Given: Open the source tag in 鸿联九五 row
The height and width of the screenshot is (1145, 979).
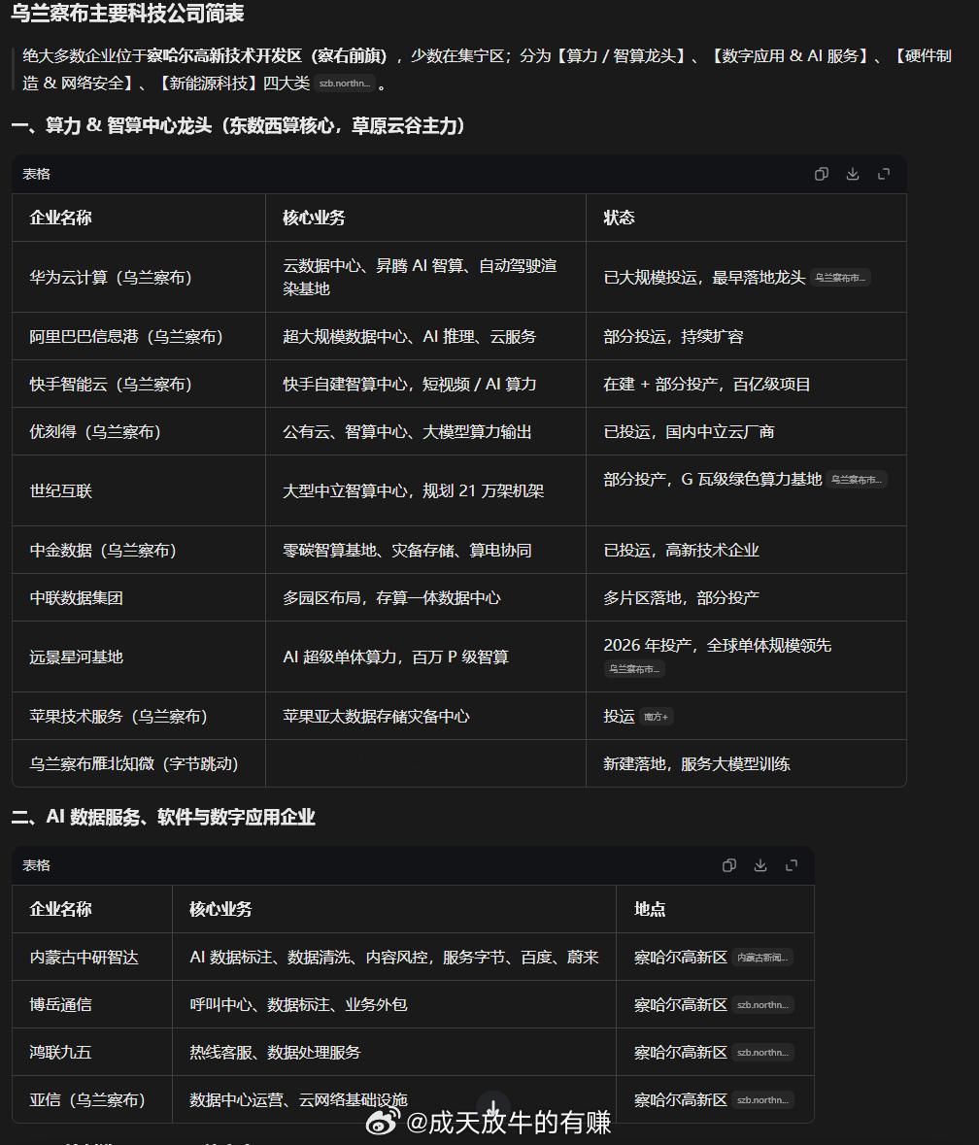Looking at the screenshot, I should [x=763, y=1053].
